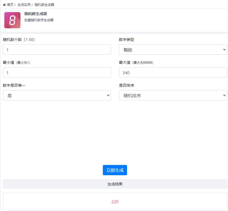This screenshot has width=228, height=211.
Task: Click the home icon in breadcrumb
Action: (4, 5)
